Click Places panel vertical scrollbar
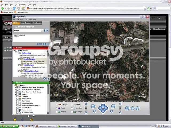171x128 pixels. point(48,63)
